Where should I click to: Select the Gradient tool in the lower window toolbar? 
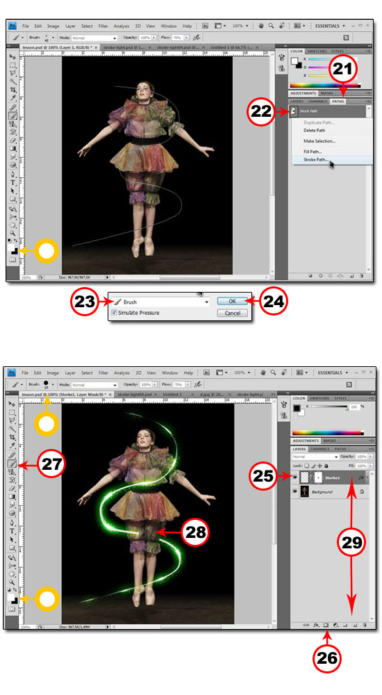(x=13, y=496)
